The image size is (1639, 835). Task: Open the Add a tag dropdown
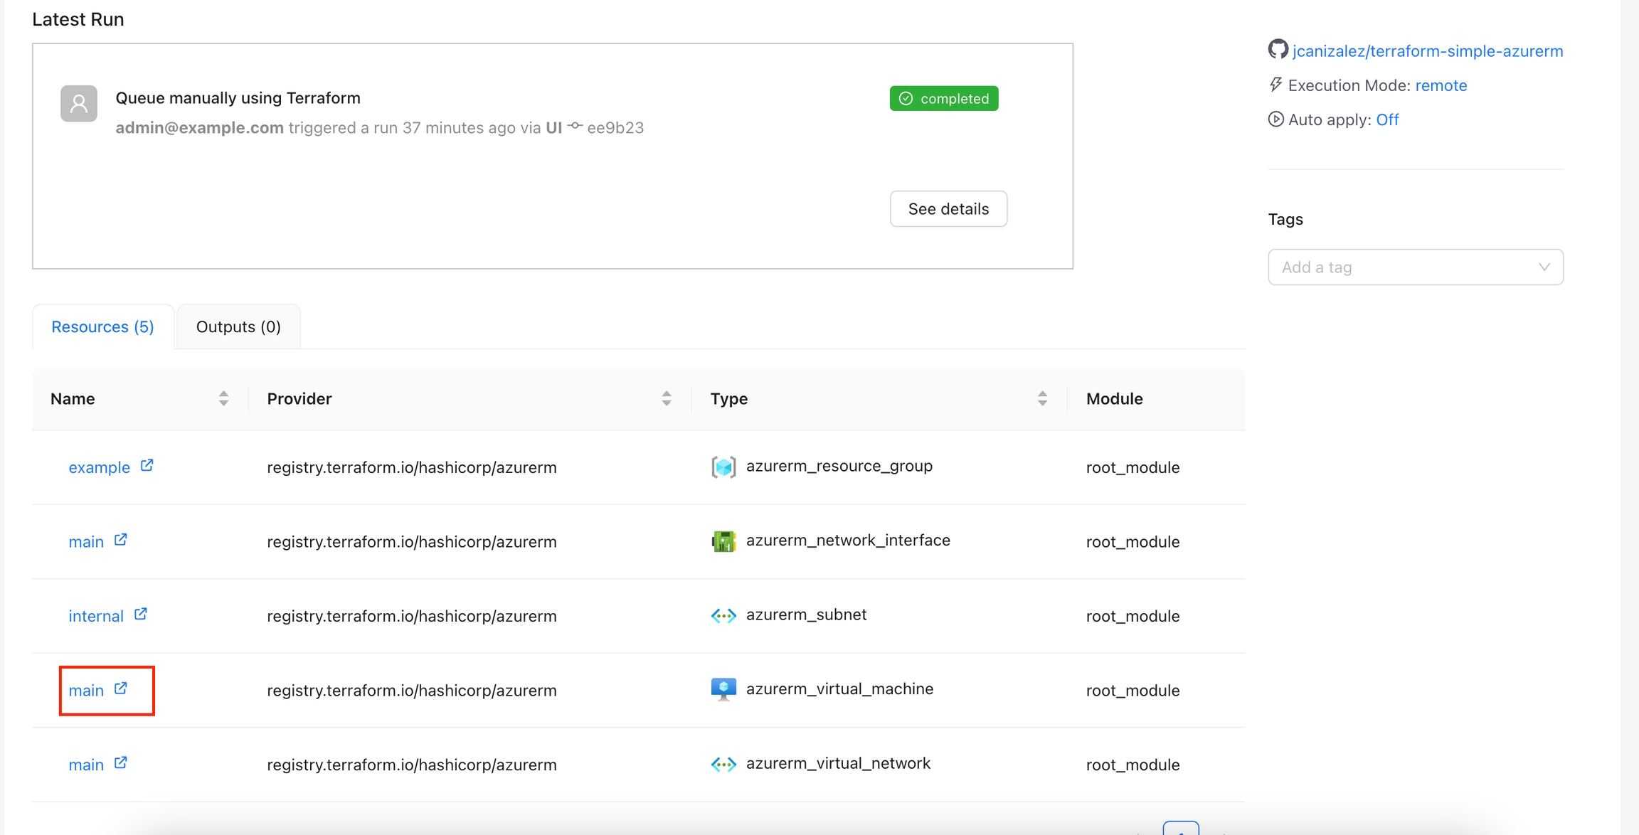pyautogui.click(x=1415, y=267)
